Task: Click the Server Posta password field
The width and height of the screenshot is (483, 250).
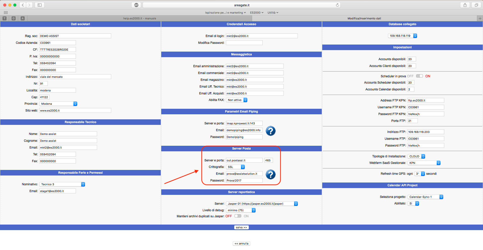Action: [x=244, y=181]
